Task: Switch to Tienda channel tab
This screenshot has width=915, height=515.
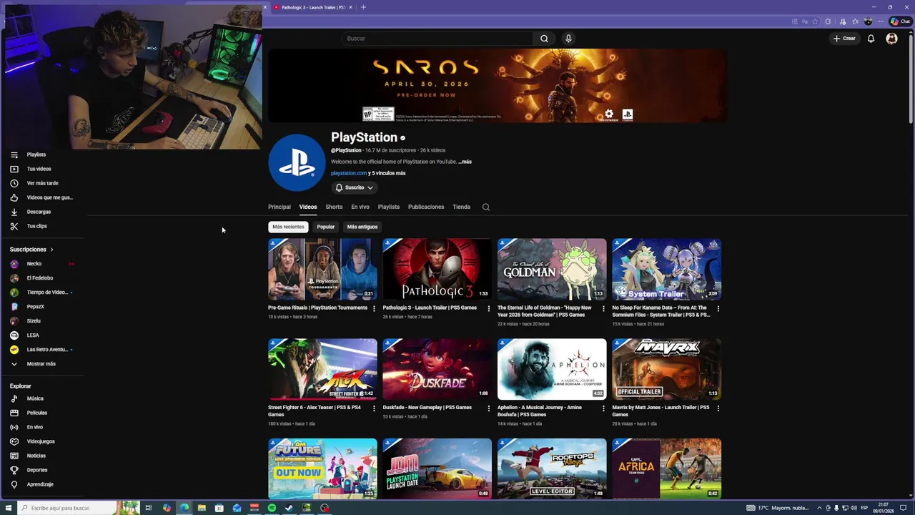Action: point(461,207)
